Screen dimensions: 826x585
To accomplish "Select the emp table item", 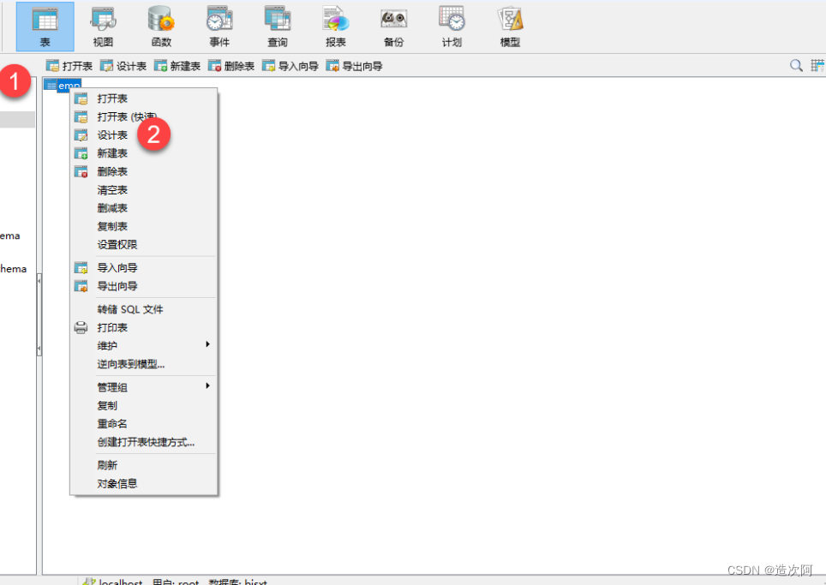I will pos(63,85).
